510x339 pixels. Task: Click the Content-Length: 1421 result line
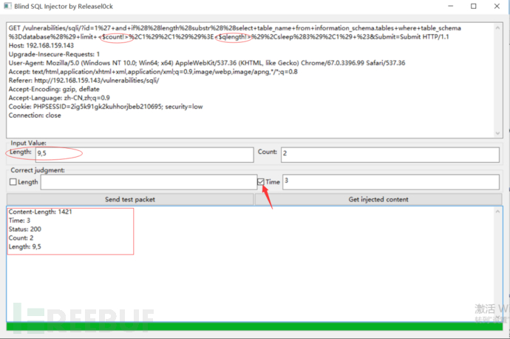[41, 212]
